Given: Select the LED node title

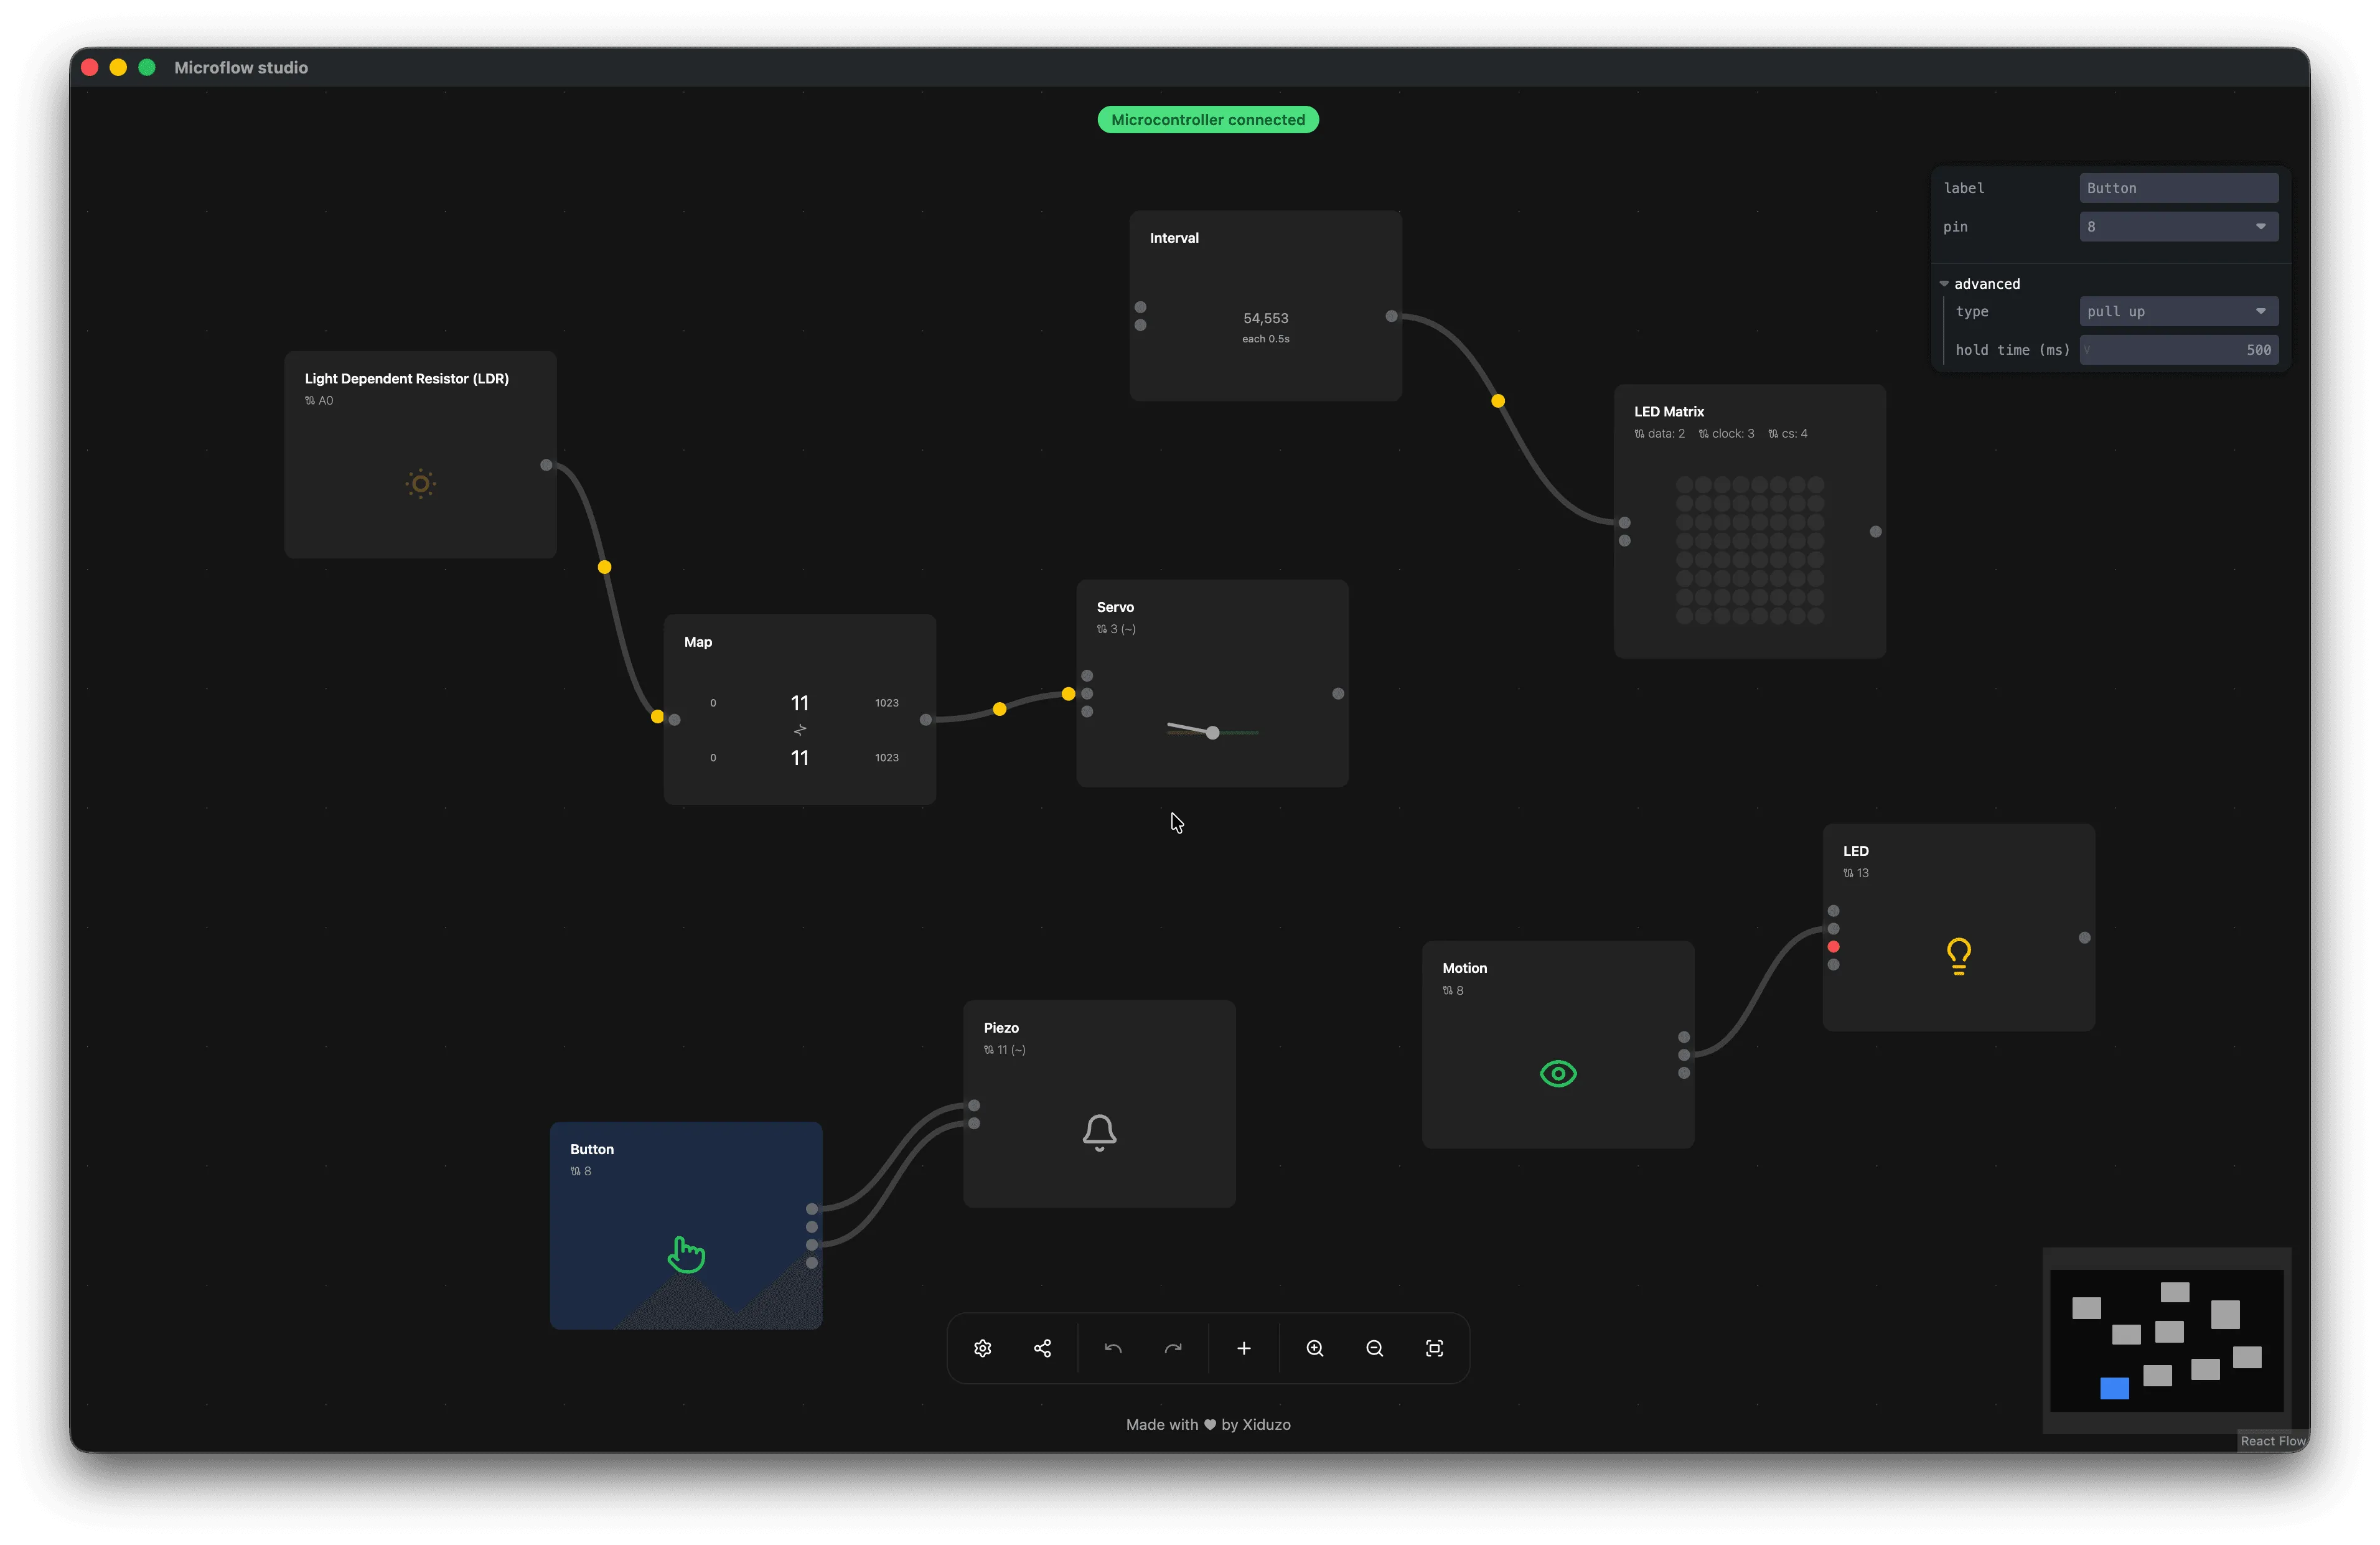Looking at the screenshot, I should [1856, 851].
